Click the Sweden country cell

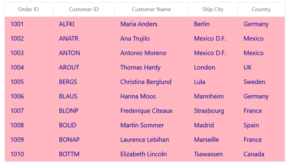tap(262, 82)
